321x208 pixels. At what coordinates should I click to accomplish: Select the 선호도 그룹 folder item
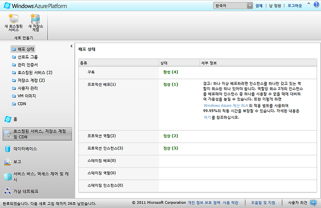click(25, 57)
